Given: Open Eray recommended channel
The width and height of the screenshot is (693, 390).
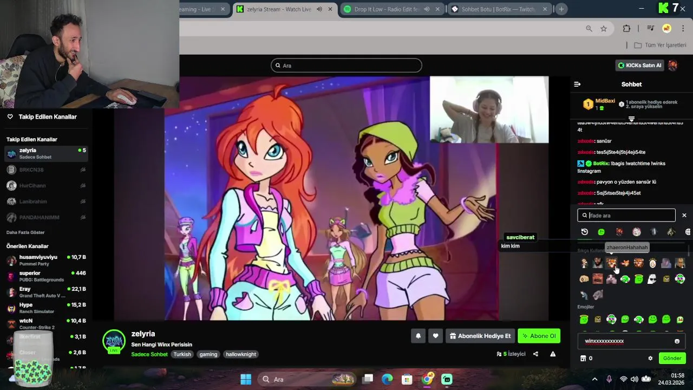Looking at the screenshot, I should [x=46, y=292].
